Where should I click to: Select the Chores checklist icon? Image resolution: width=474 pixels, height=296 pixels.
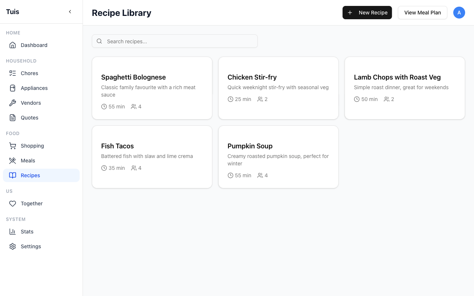(x=13, y=73)
